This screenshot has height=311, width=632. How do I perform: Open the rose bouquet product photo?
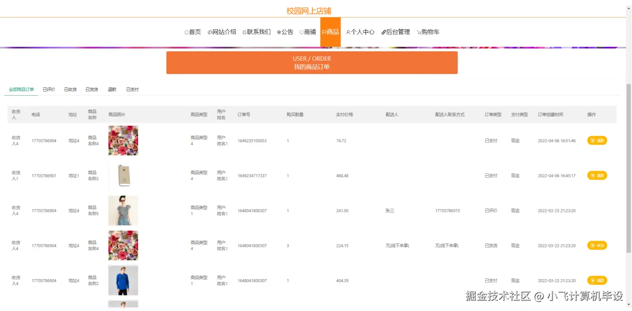123,140
